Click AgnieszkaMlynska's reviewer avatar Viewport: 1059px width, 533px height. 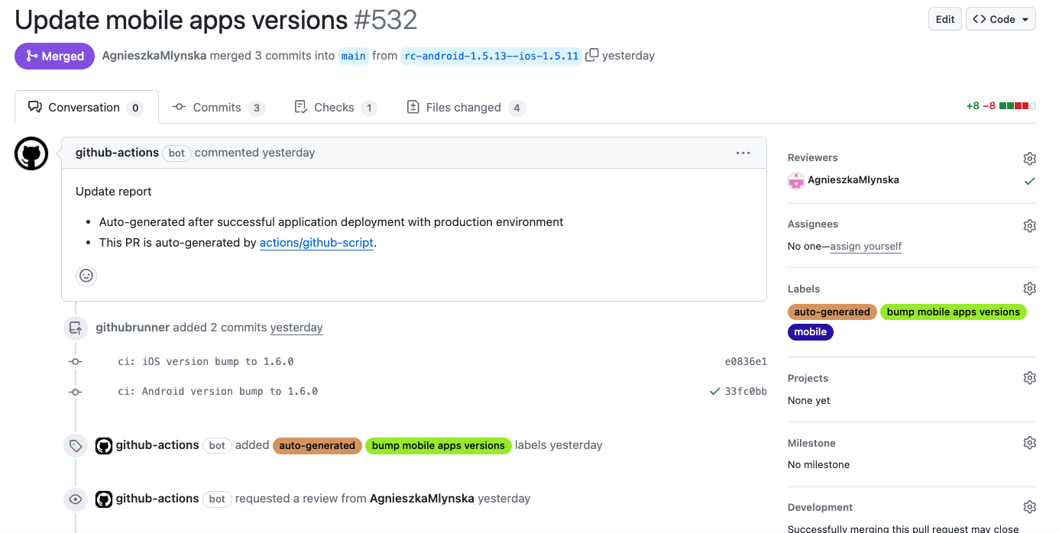pos(795,181)
